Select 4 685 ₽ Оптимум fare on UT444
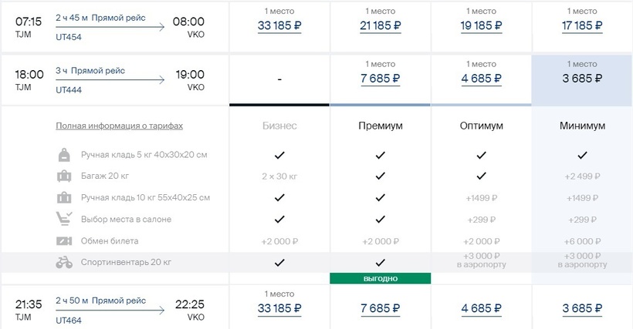633x329 pixels. (x=481, y=79)
